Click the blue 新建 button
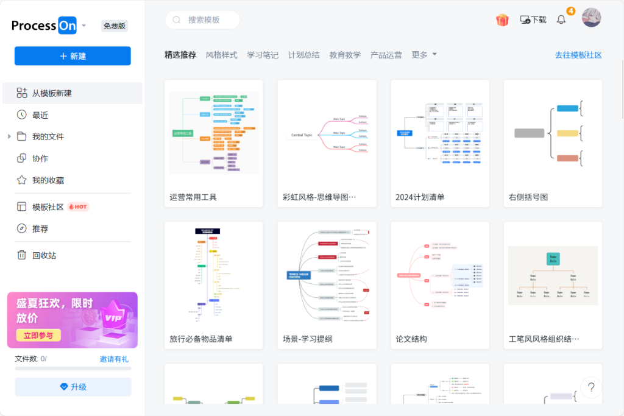This screenshot has width=624, height=416. click(73, 56)
